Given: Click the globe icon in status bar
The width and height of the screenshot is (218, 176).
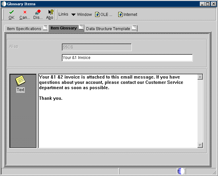Looking at the screenshot, I should pyautogui.click(x=181, y=171).
